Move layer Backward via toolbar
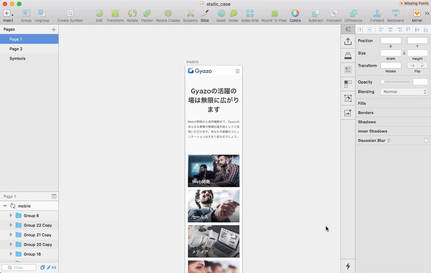431x273 pixels. pyautogui.click(x=396, y=16)
